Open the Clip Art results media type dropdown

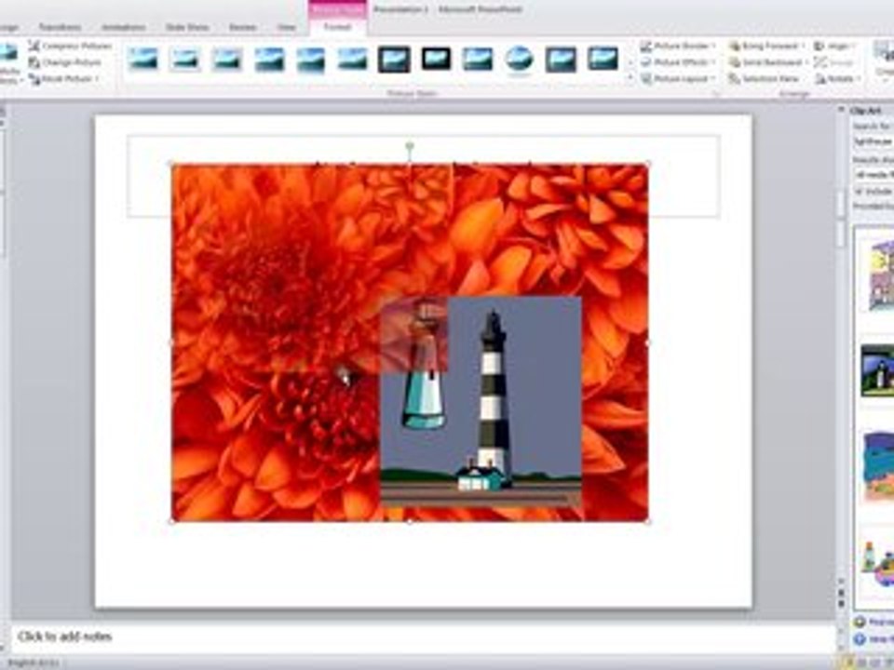coord(873,174)
